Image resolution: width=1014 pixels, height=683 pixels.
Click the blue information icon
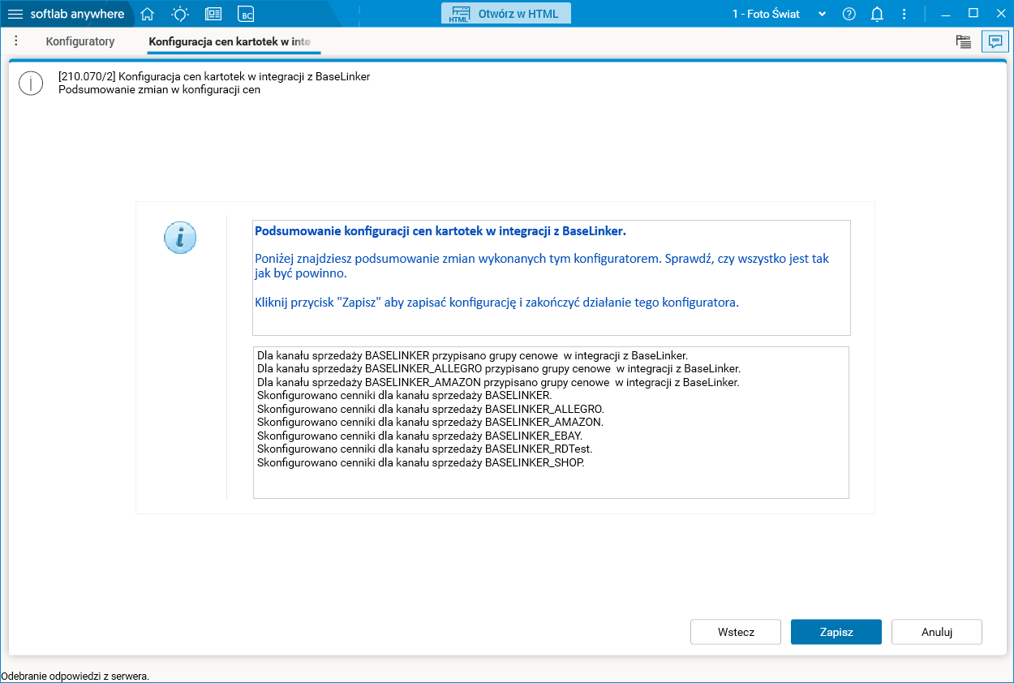tap(180, 238)
